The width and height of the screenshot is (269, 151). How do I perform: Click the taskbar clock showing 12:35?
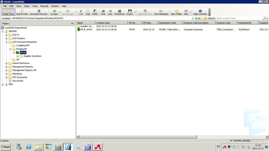(x=258, y=145)
